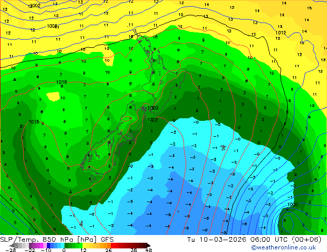
Task: Click the yellow segment of the temperature legend
Action: pos(84,245)
